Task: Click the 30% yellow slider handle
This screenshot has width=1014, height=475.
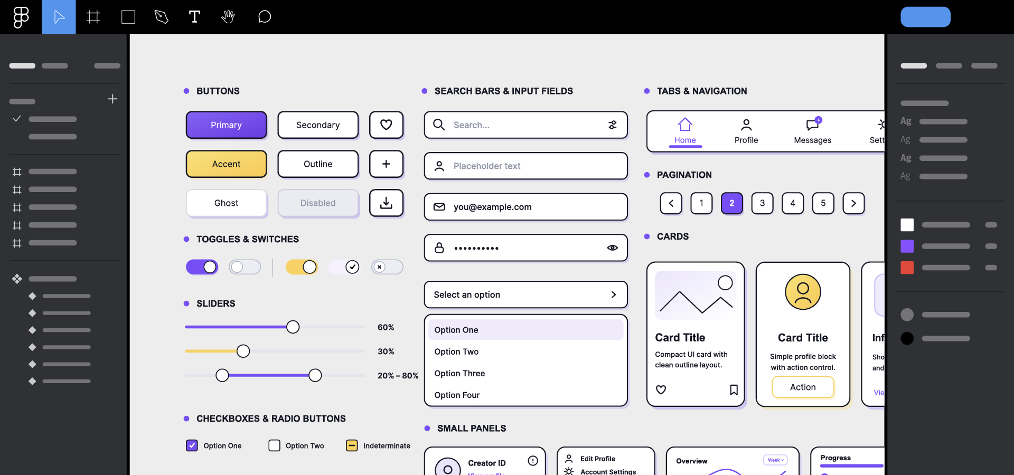Action: (x=243, y=351)
